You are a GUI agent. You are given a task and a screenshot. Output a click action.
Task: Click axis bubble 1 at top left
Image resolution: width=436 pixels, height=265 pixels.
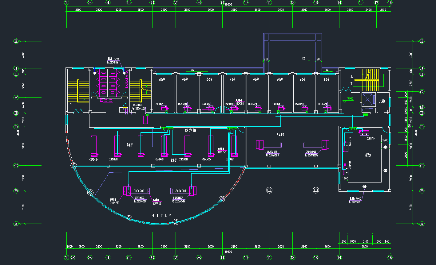point(66,2)
